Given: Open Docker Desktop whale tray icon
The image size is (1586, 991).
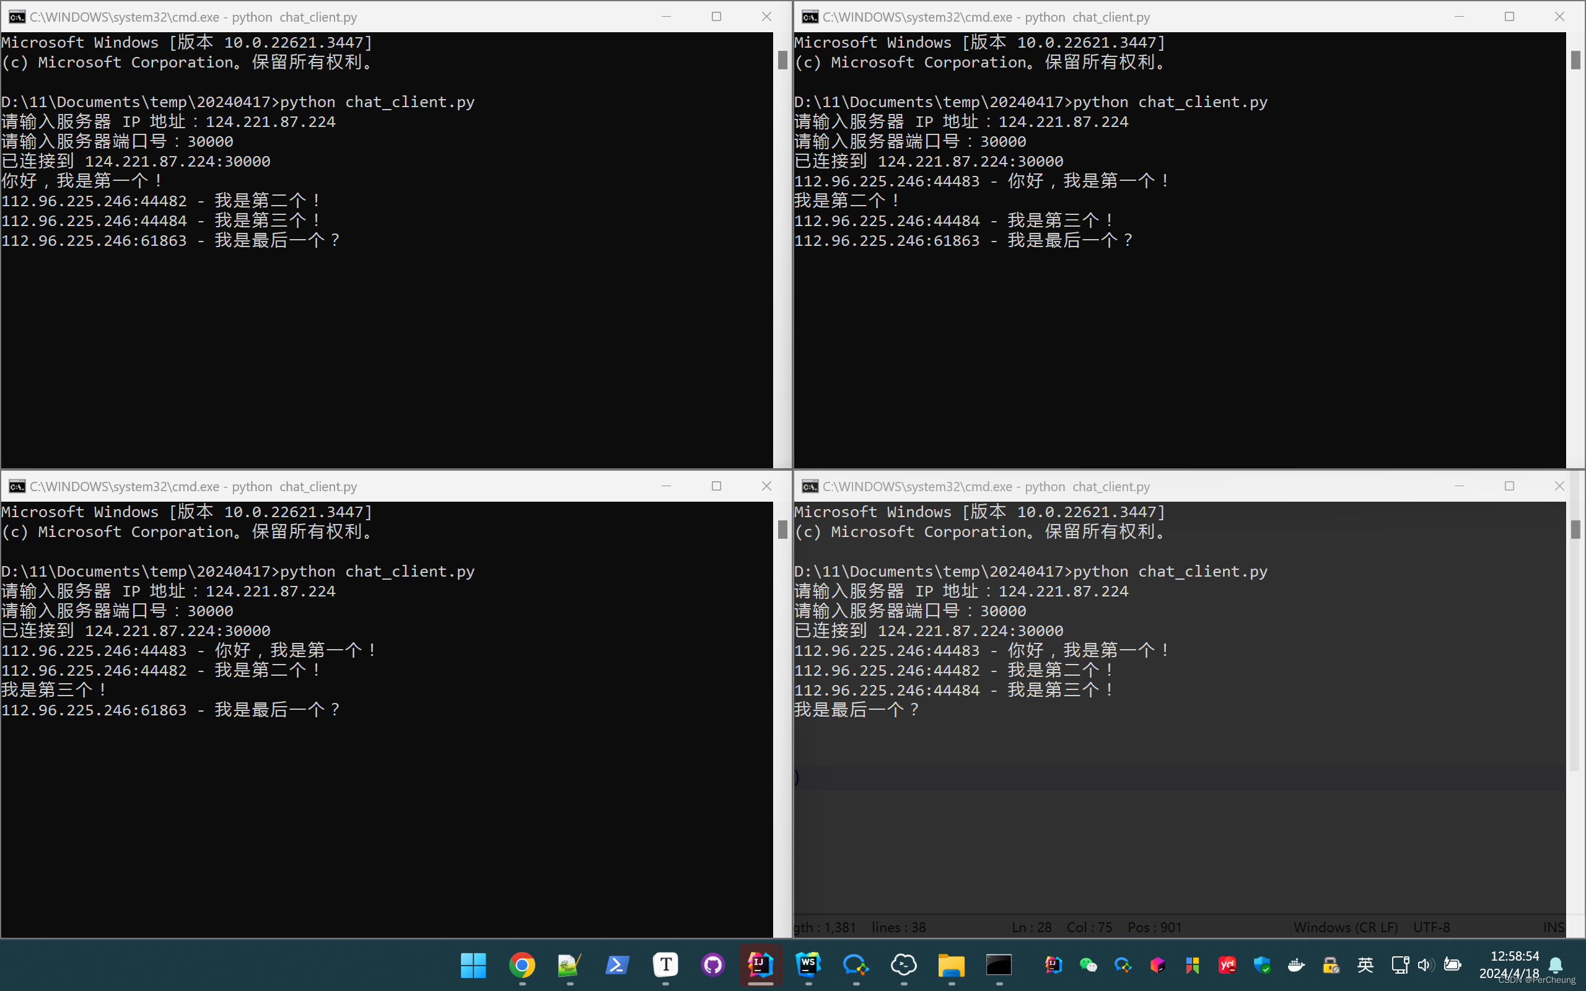Looking at the screenshot, I should [1296, 965].
